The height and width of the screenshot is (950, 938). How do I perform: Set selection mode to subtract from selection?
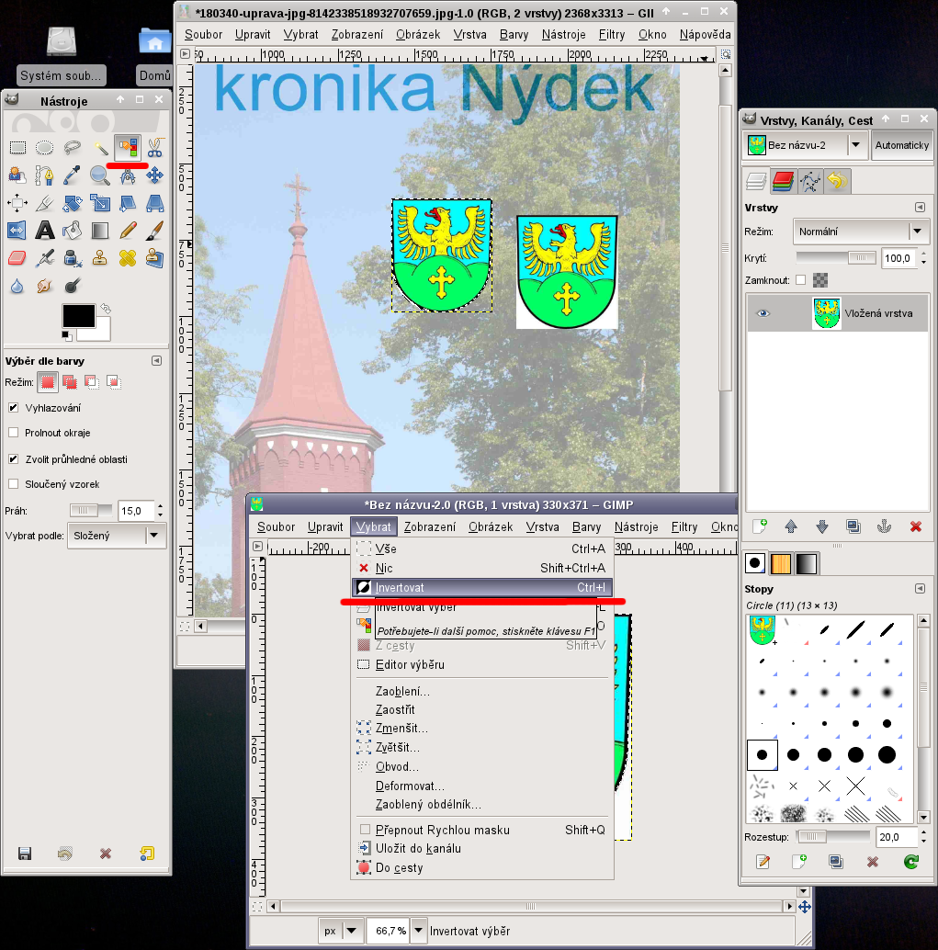click(91, 381)
